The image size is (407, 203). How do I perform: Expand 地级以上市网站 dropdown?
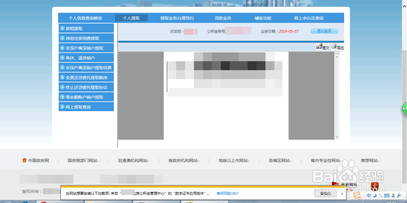[x=234, y=160]
